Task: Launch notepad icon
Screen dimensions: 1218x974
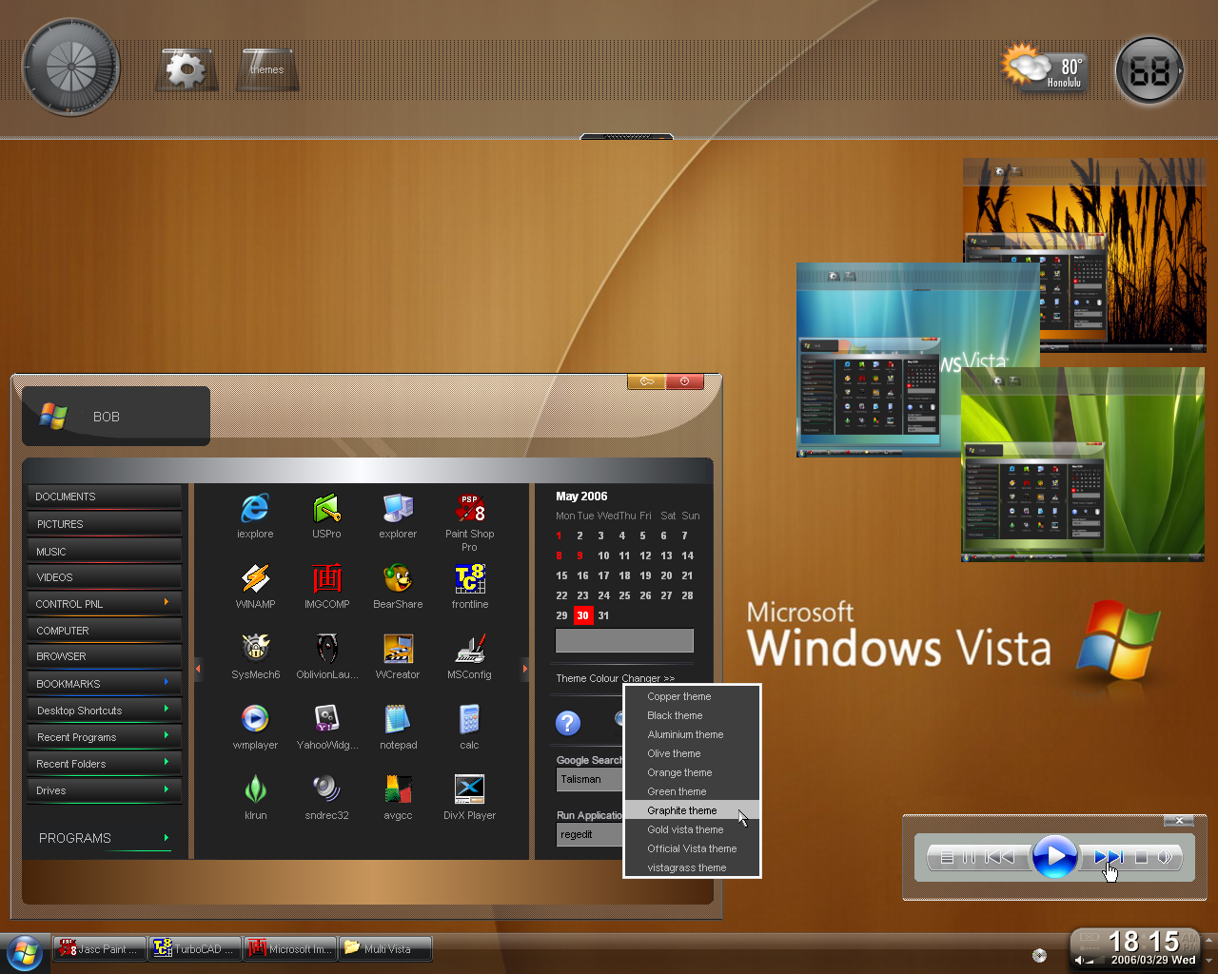Action: [398, 719]
